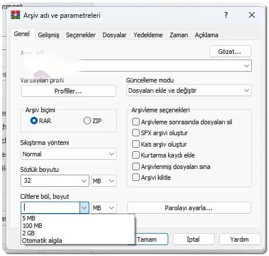Click the WinRAR icon in title bar
269x256 pixels.
pos(15,15)
